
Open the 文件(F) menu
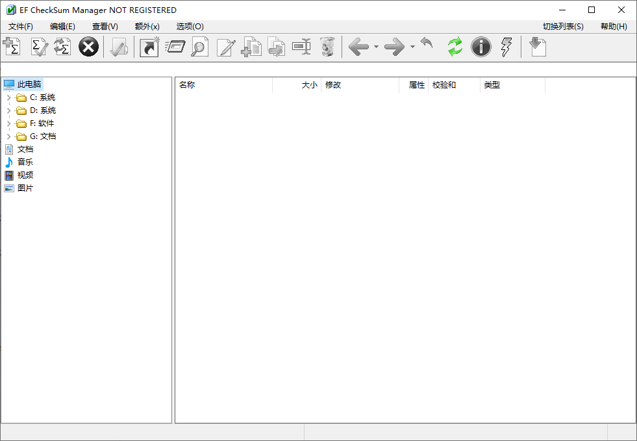coord(21,27)
